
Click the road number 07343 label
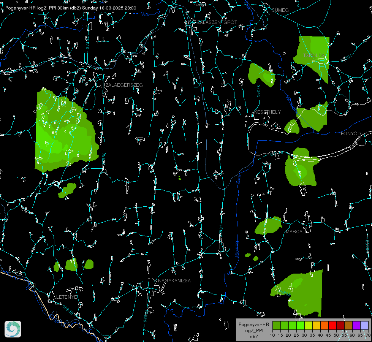259,91
